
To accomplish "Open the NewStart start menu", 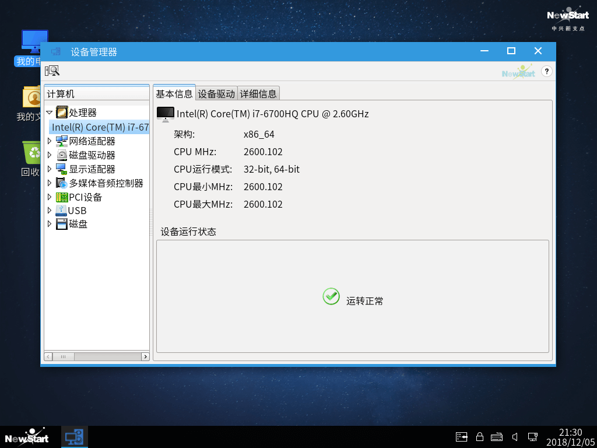I will (27, 437).
